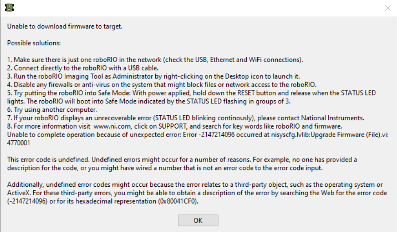Select solution 1 about one roboRIO in network
This screenshot has height=232, width=397.
point(155,60)
